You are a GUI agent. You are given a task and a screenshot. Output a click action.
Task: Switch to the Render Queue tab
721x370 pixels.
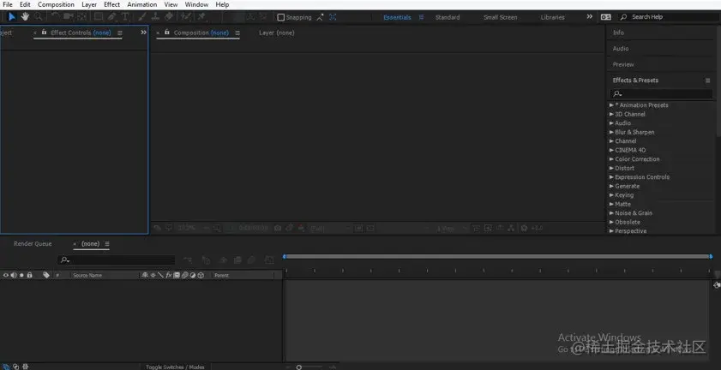[33, 243]
